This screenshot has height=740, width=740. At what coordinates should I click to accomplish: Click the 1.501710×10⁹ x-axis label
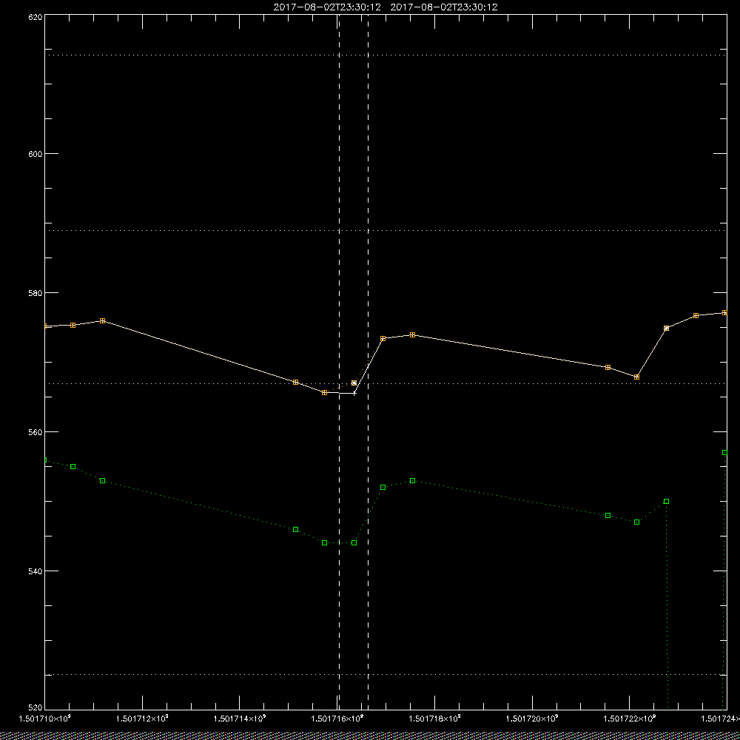coord(44,719)
